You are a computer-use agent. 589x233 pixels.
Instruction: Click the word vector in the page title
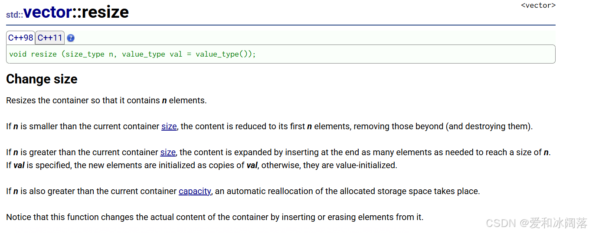click(x=47, y=12)
